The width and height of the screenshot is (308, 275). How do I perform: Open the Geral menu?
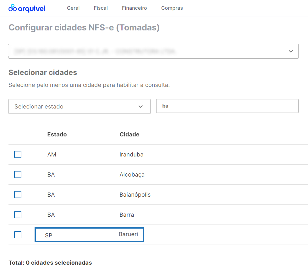(x=73, y=8)
